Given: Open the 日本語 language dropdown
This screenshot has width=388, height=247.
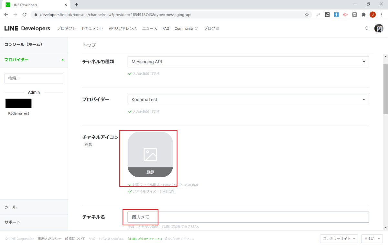Looking at the screenshot, I should (372, 239).
